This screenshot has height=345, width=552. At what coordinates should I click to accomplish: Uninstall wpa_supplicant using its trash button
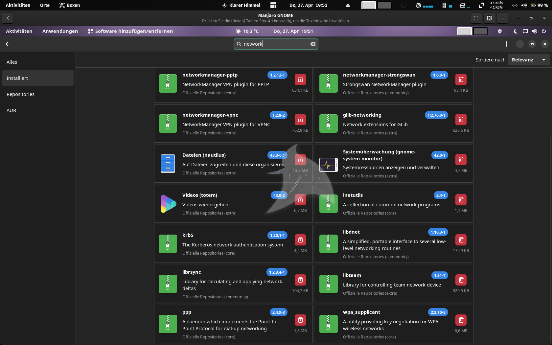tap(461, 320)
